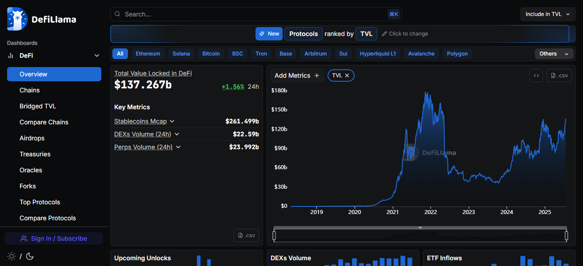Filter by the Polygon chain
The image size is (583, 266).
[x=457, y=54]
